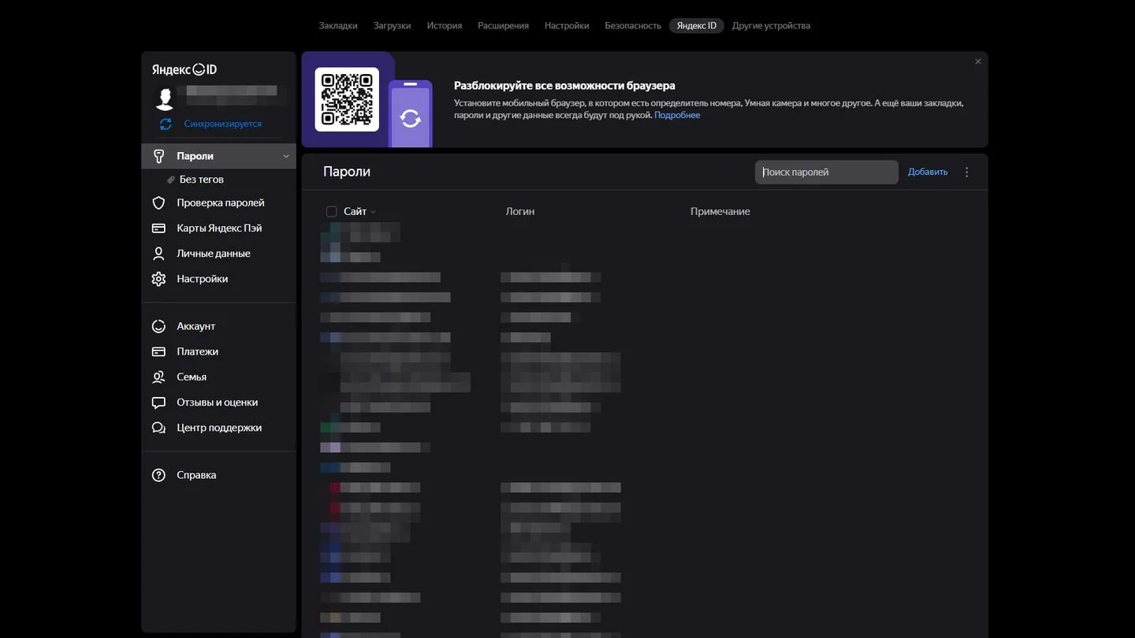
Task: Open the Password check shield icon
Action: point(158,202)
